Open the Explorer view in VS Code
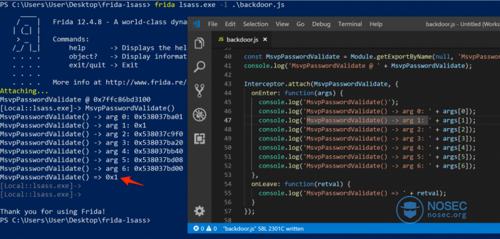 click(199, 44)
